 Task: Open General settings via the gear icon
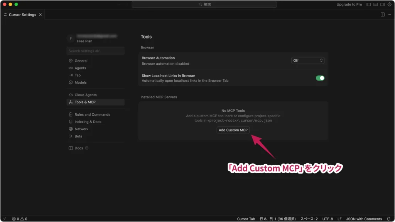click(70, 61)
